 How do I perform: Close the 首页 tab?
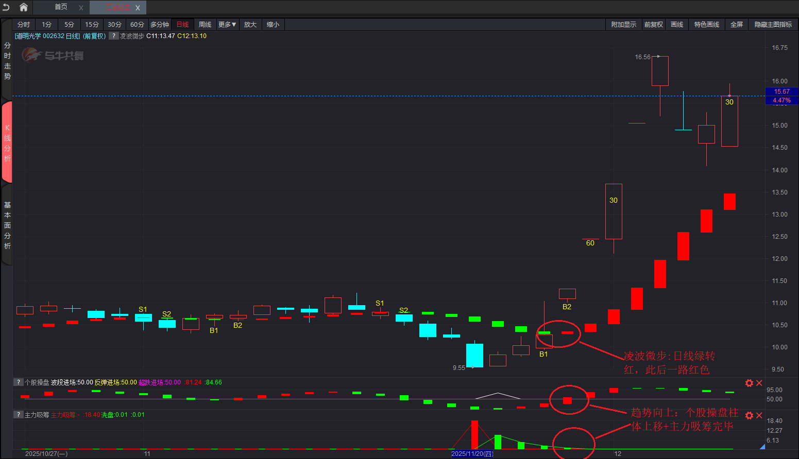(x=81, y=8)
